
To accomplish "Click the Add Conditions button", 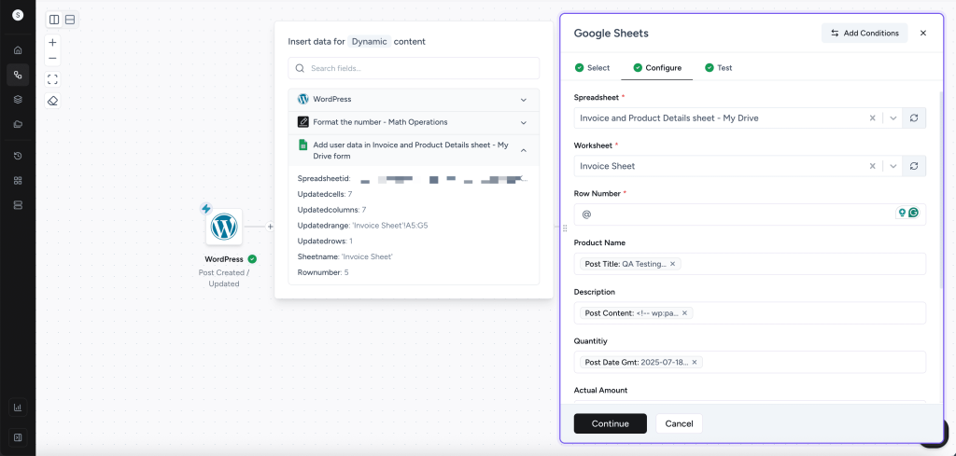I will pyautogui.click(x=864, y=33).
